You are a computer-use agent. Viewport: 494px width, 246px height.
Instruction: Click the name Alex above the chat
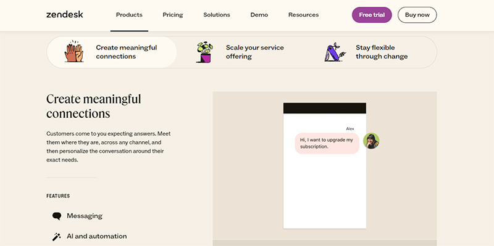[x=350, y=129]
